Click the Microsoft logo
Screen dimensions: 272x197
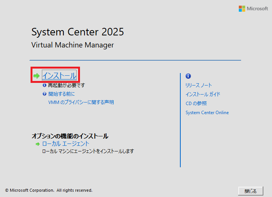coord(253,9)
